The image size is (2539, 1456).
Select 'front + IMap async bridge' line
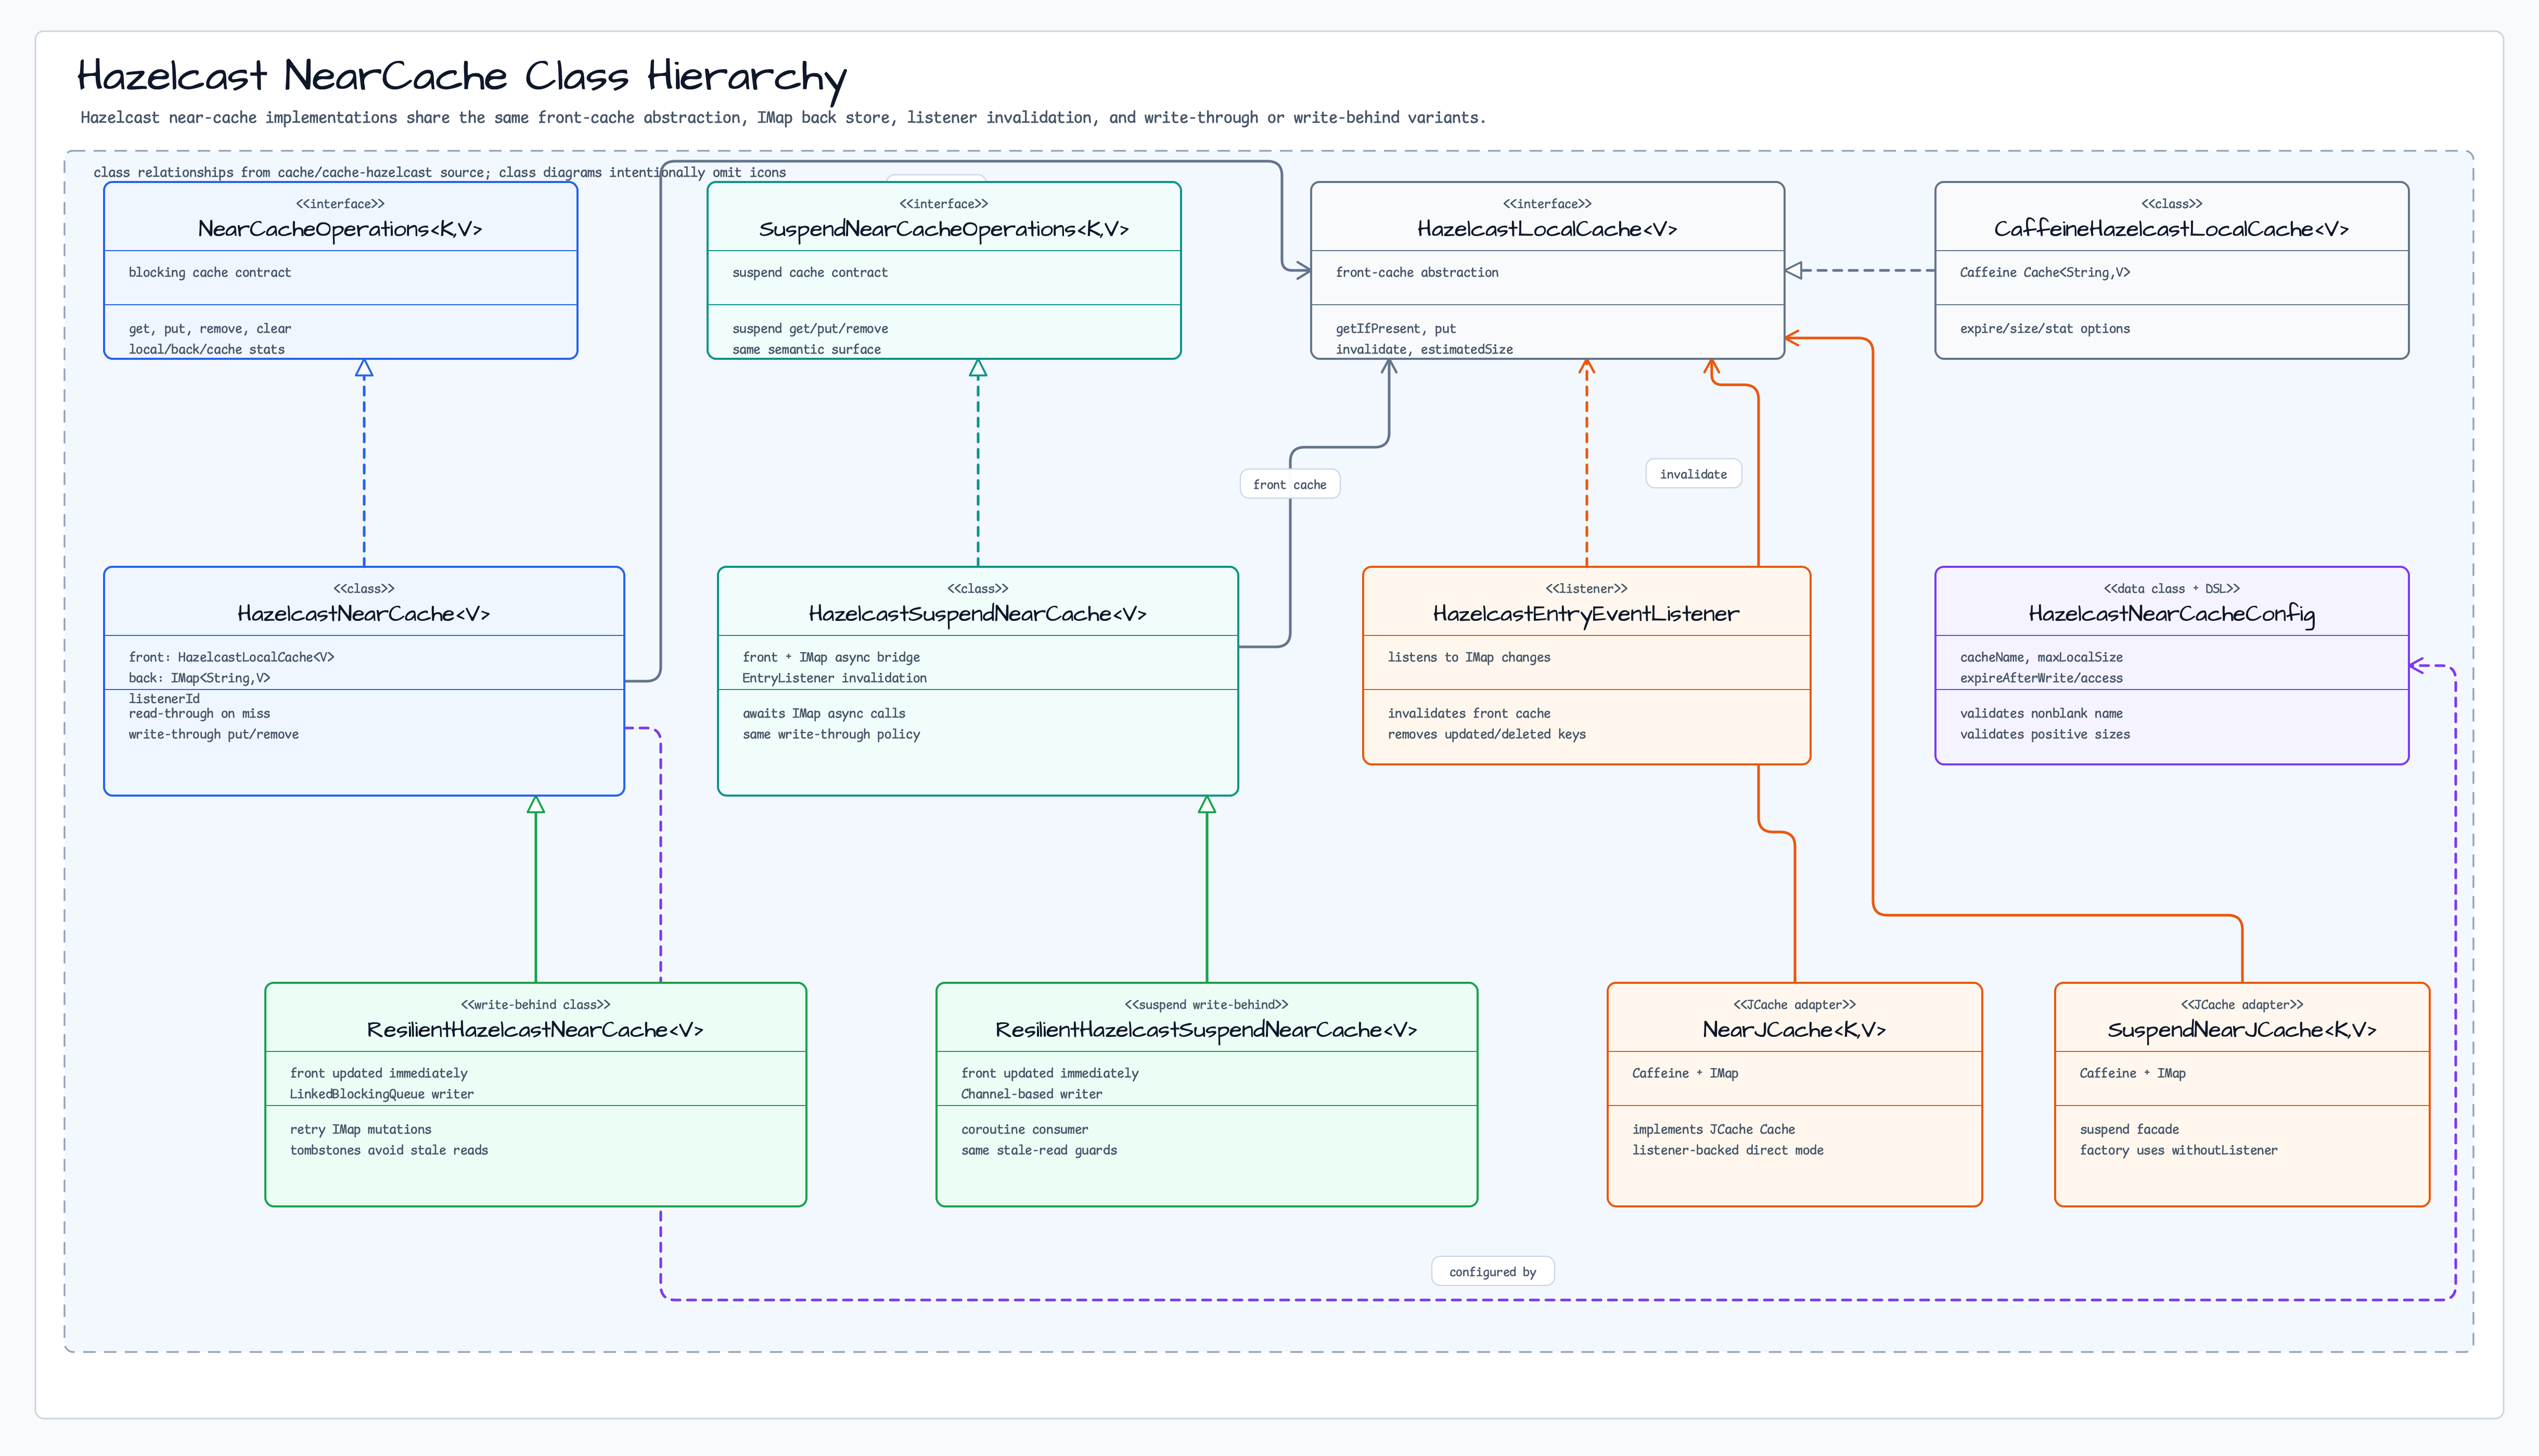coord(830,657)
